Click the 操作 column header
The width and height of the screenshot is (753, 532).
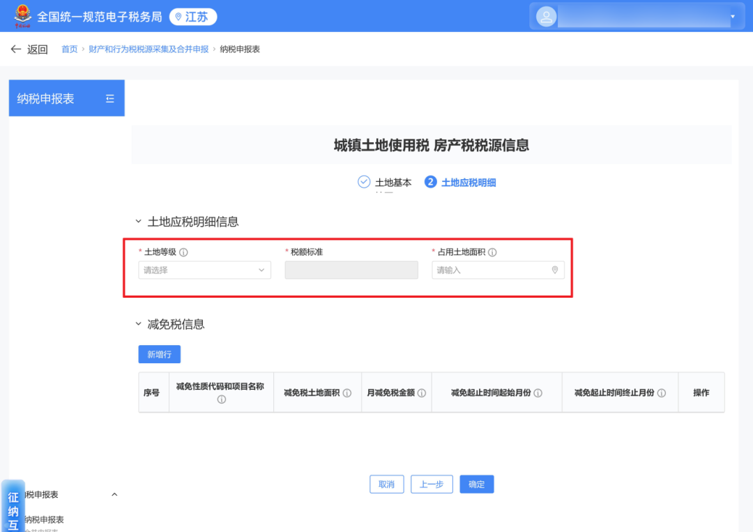[x=701, y=393]
